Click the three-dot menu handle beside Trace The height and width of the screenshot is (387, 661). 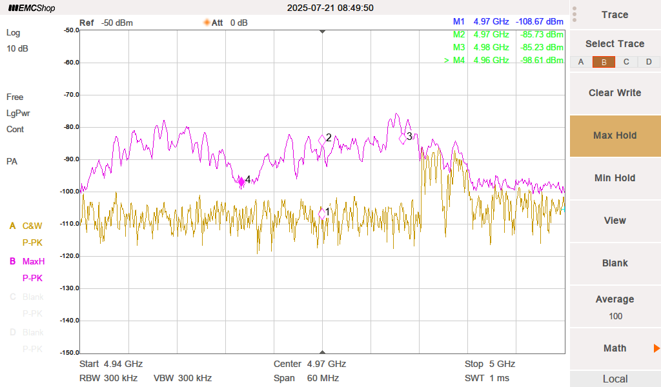tap(575, 14)
